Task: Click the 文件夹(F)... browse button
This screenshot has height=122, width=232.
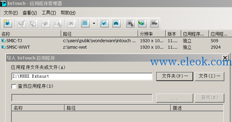Action: coord(175,76)
